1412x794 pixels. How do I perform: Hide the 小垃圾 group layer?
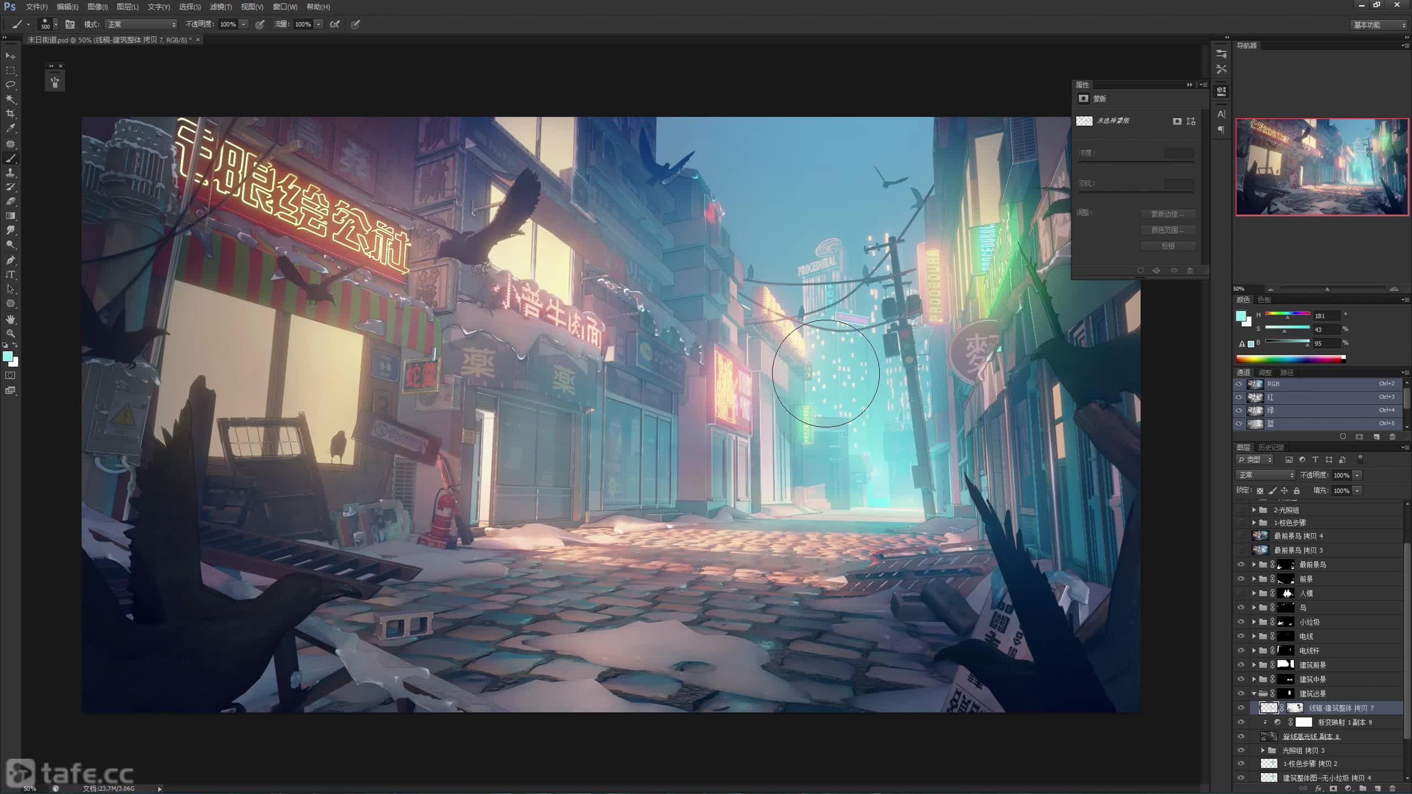1241,622
